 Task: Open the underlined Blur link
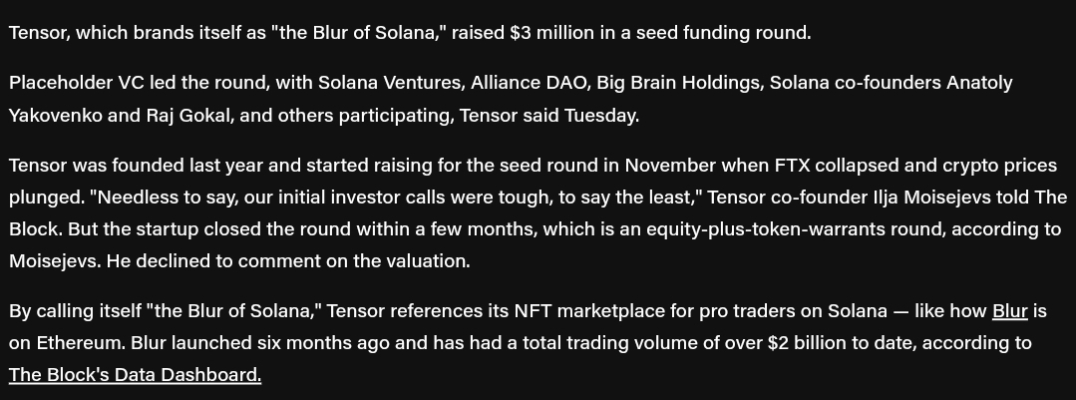(x=1009, y=310)
